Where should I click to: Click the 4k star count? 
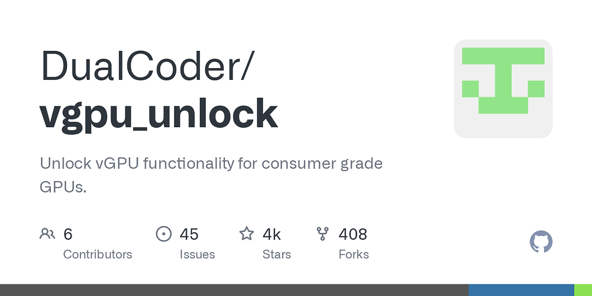pos(272,234)
